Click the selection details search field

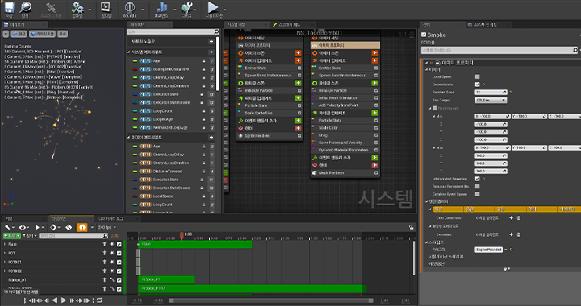(499, 50)
